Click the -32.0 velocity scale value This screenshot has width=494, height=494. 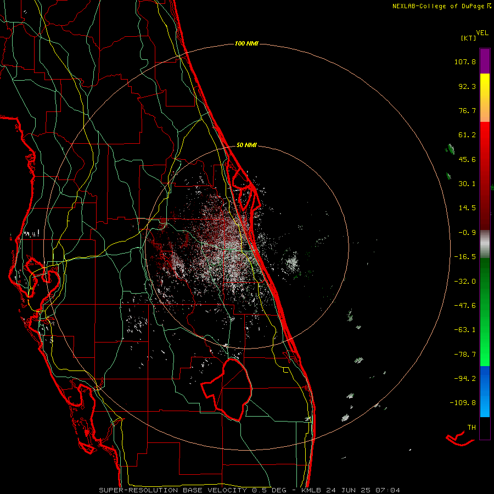click(465, 282)
